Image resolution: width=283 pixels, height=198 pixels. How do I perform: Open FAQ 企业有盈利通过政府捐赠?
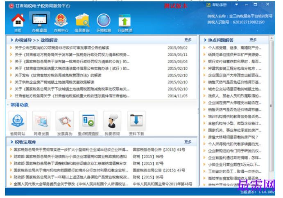235,158
